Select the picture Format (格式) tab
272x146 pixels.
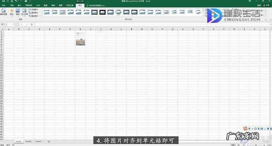tap(80, 5)
